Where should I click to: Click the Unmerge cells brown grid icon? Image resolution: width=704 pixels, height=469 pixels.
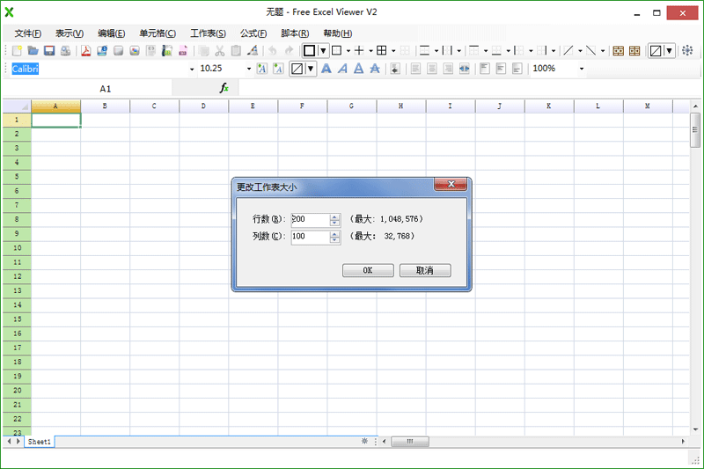[634, 51]
